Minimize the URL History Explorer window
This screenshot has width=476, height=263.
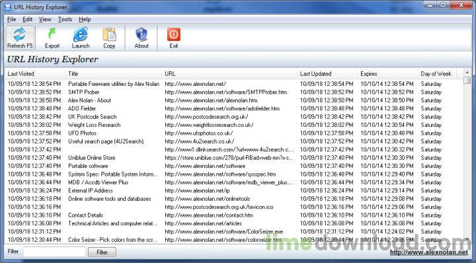coord(430,5)
